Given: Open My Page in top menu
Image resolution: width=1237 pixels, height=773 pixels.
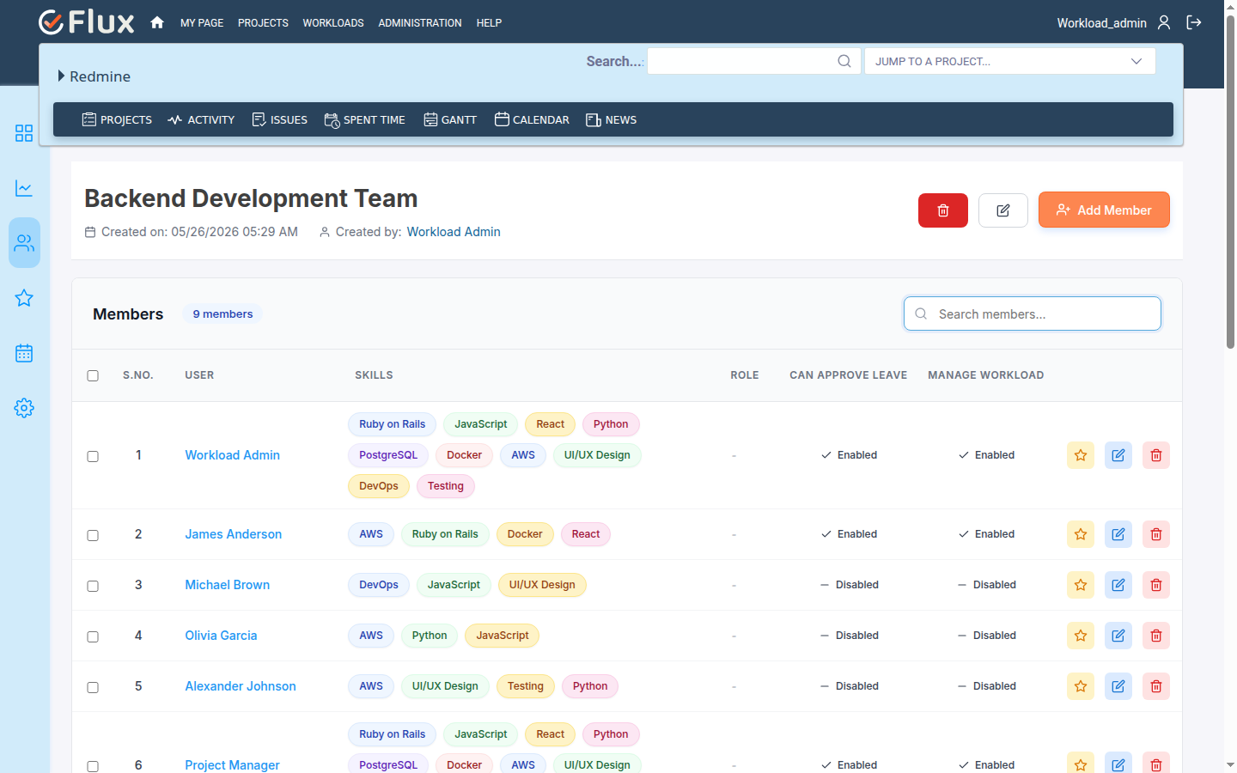Looking at the screenshot, I should (x=202, y=23).
